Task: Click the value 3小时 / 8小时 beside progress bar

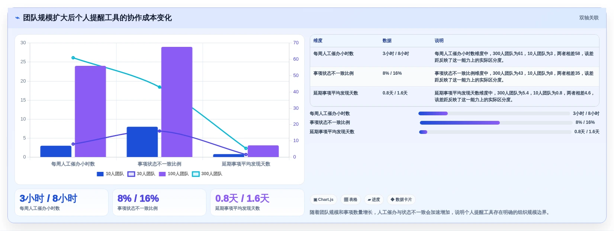Action: (x=586, y=113)
